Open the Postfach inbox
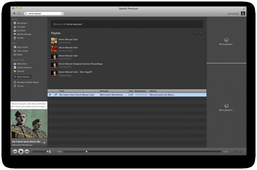 [21, 30]
